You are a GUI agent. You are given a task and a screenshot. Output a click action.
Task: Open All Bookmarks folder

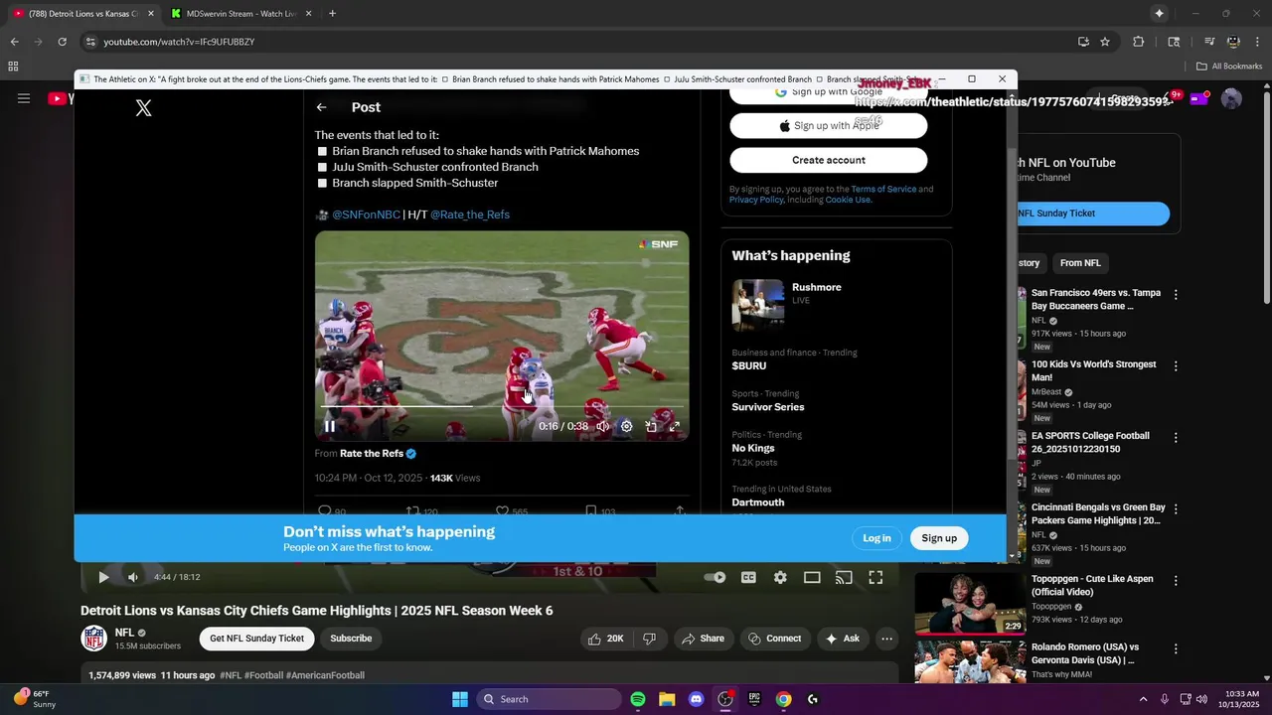[1228, 67]
